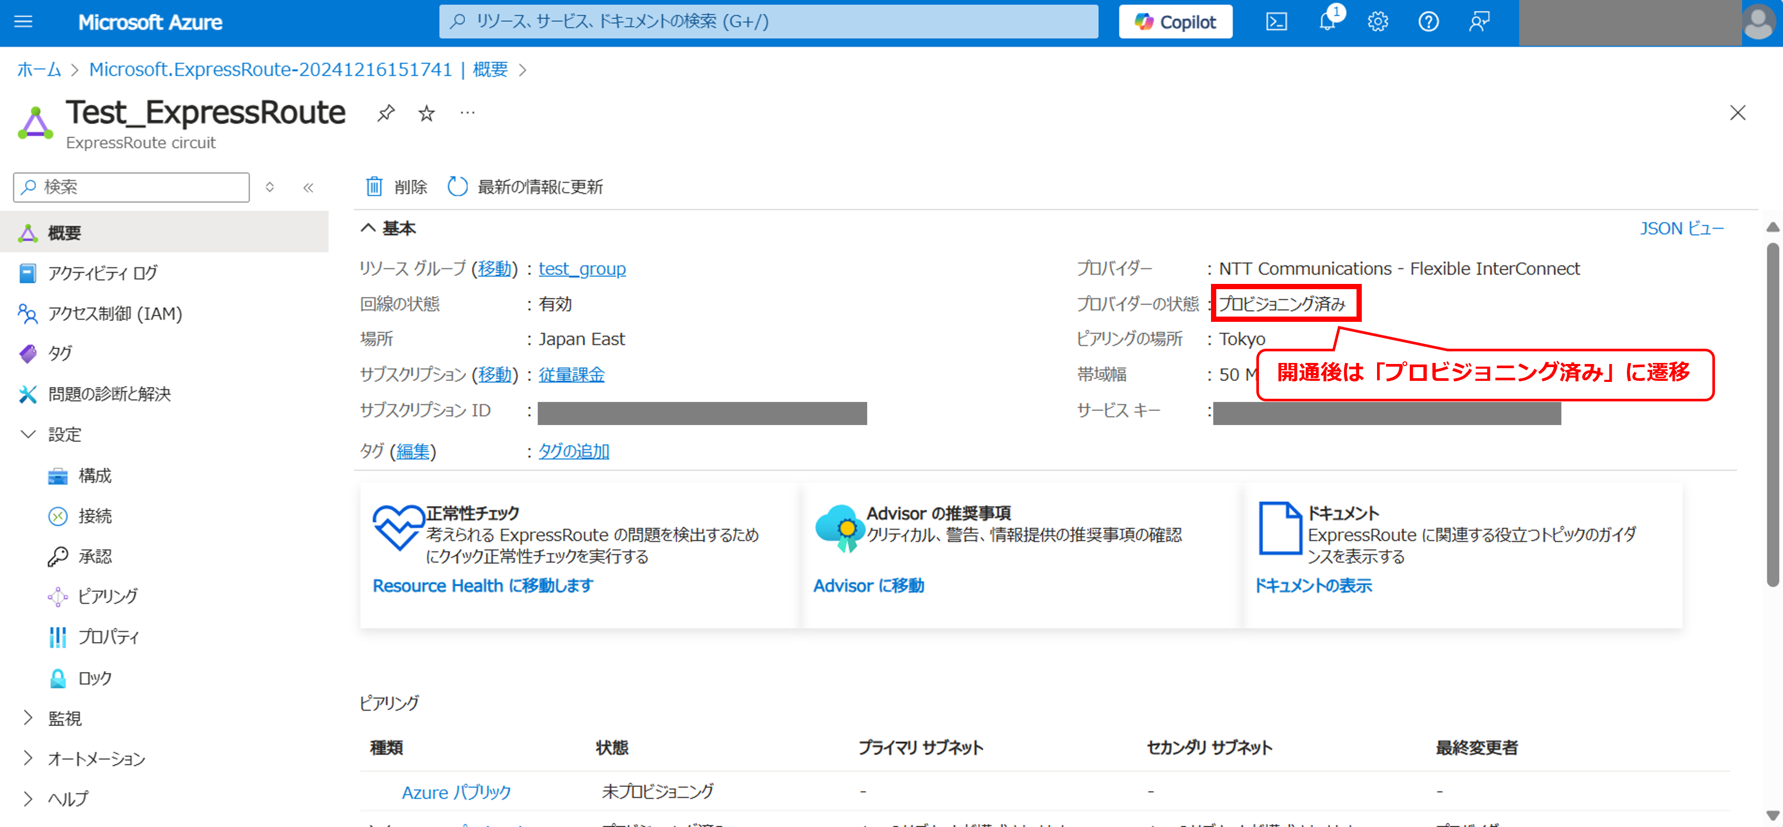Open the 従量課金 subscription link
The image size is (1783, 827).
click(571, 374)
